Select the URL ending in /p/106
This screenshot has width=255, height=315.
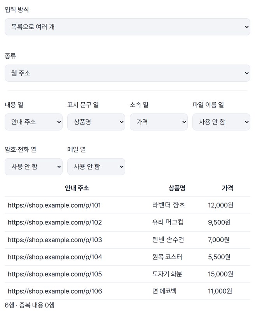click(x=55, y=291)
